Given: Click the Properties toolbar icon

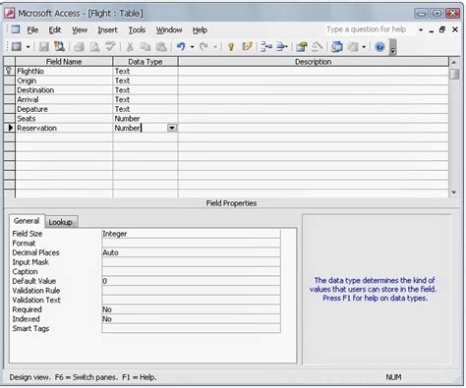Looking at the screenshot, I should (301, 47).
